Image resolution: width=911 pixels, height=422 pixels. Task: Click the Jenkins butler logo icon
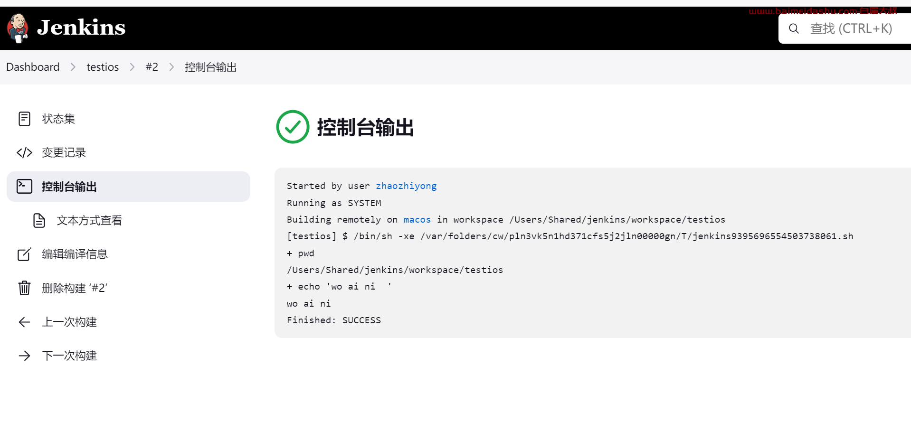[18, 28]
